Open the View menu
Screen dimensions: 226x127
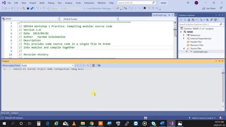24,3
